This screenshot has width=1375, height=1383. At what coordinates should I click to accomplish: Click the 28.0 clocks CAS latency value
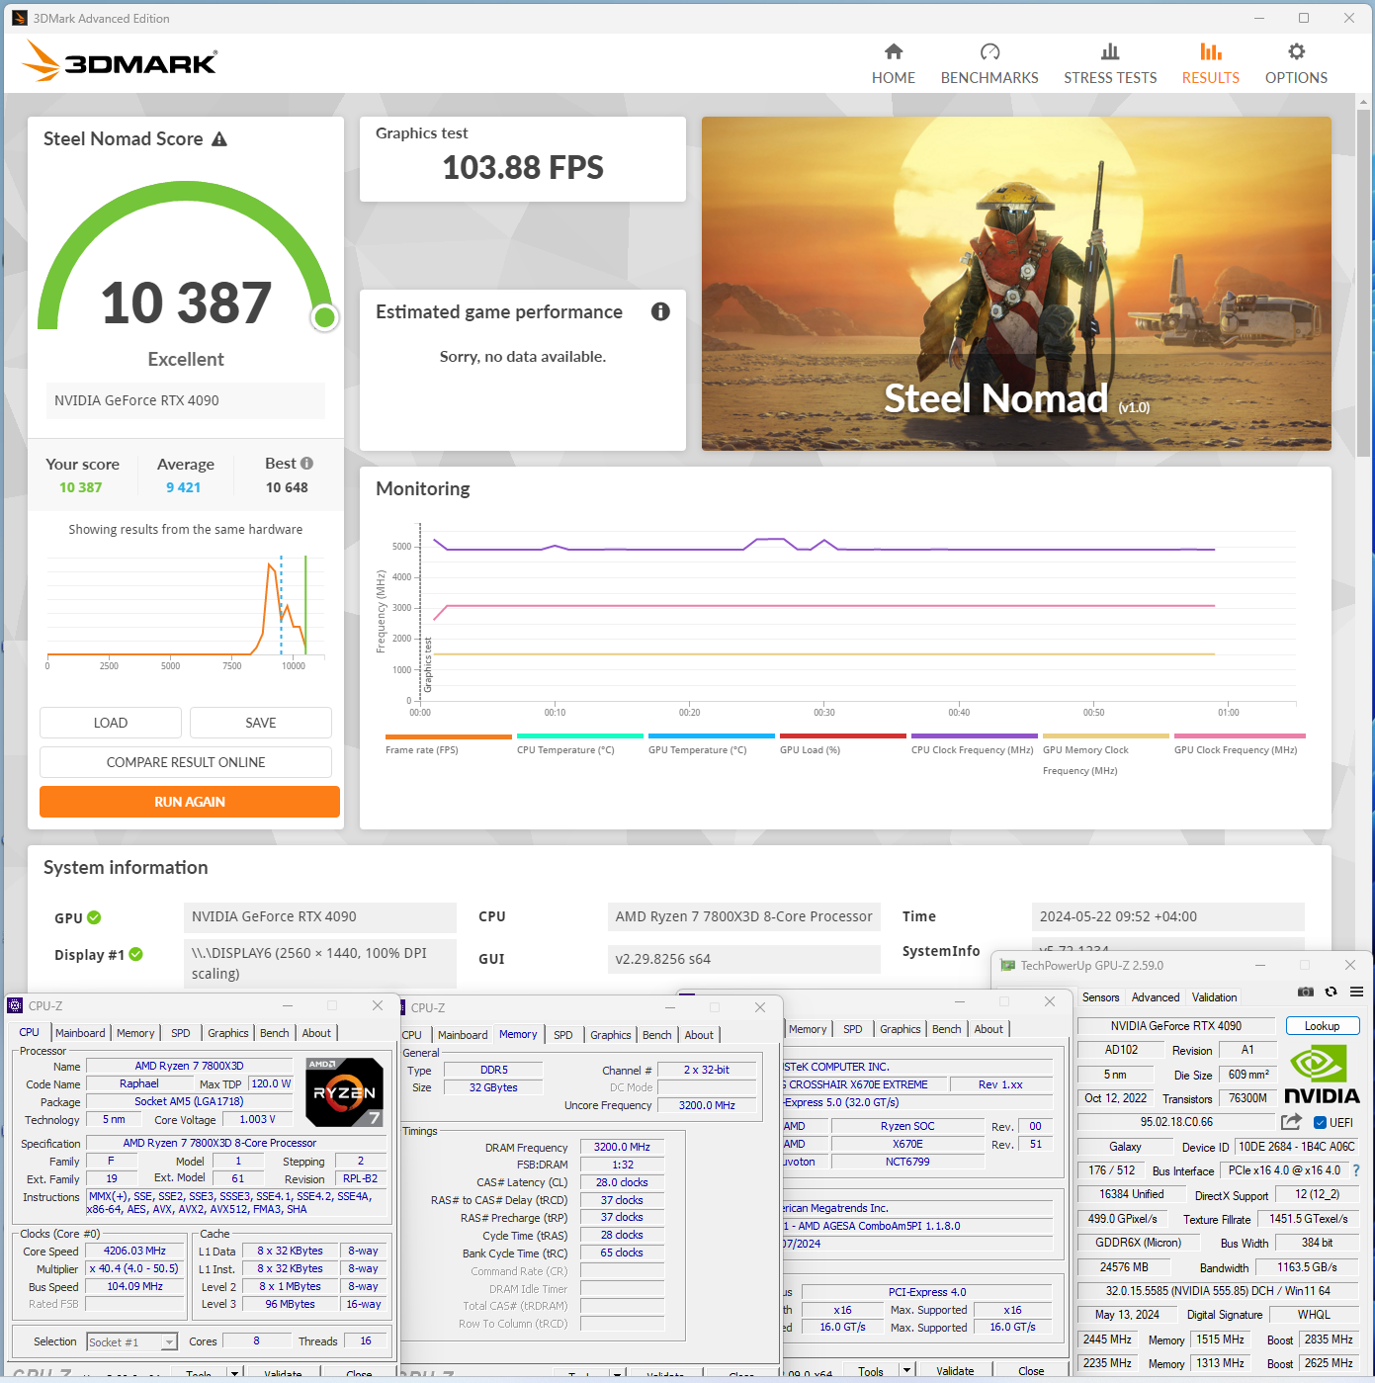(622, 1182)
